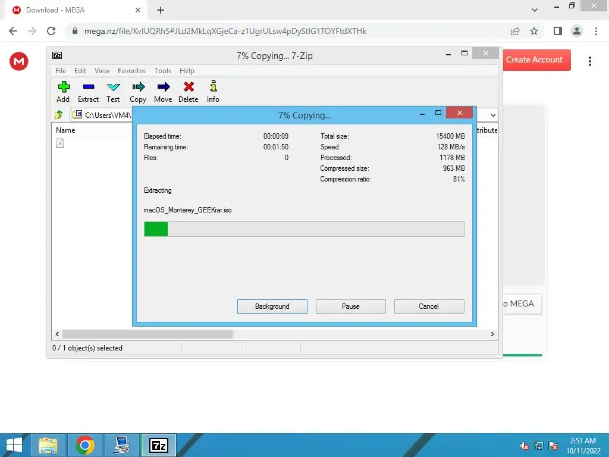Open Chrome tab search chevron
Screen dimensions: 609x457
(535, 10)
